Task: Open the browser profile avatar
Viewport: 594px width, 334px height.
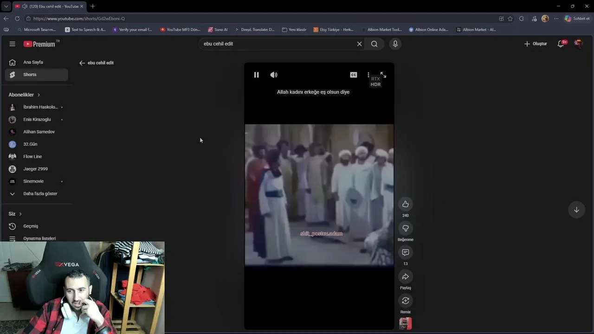Action: point(545,19)
